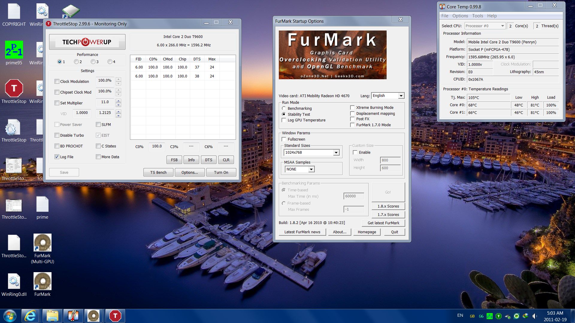Viewport: 575px width, 323px height.
Task: Increase the Clock Modulation percentage stepper
Action: pyautogui.click(x=119, y=79)
